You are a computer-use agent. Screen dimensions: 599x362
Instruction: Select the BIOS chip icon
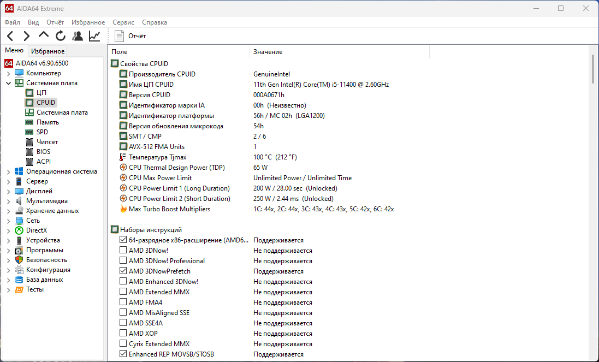click(x=29, y=152)
